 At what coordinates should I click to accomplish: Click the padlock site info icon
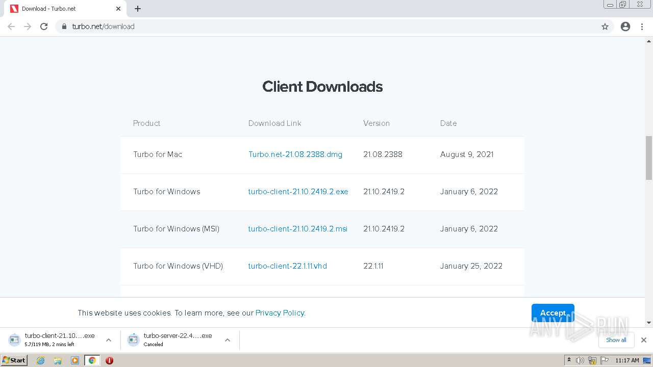[64, 27]
